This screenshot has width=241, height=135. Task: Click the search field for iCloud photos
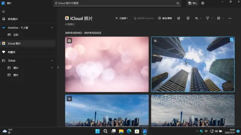click(117, 3)
